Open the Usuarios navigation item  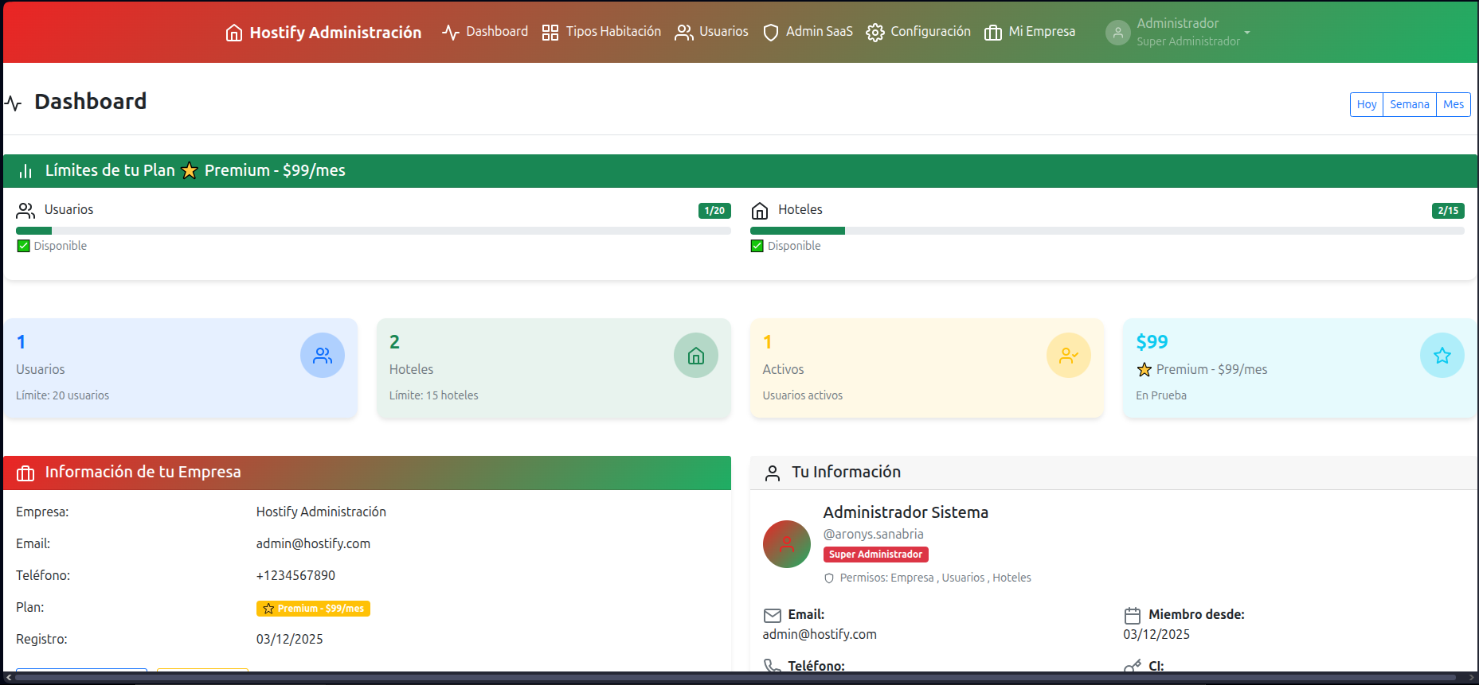click(x=711, y=32)
